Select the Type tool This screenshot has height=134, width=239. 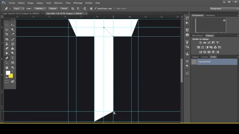pos(13,58)
